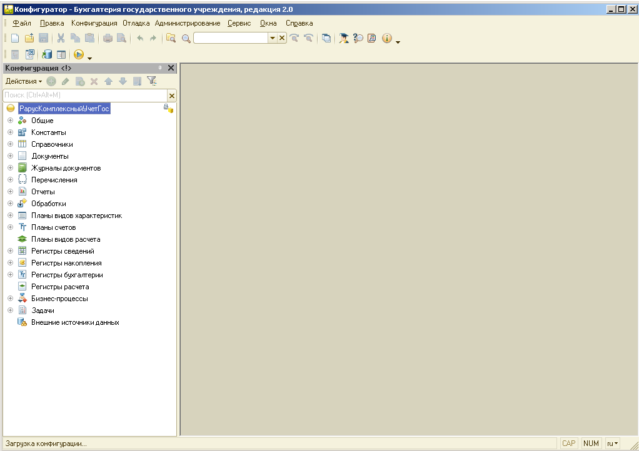Open the windows list icon
The image size is (639, 451).
coord(326,38)
